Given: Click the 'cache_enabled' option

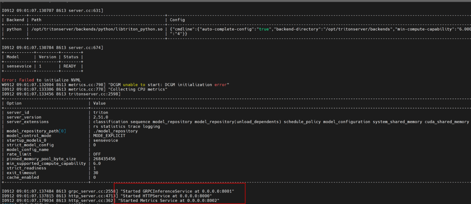Looking at the screenshot, I should pyautogui.click(x=23, y=178).
